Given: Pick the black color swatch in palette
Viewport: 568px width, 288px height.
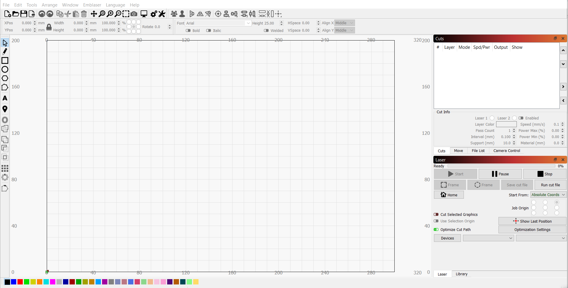Looking at the screenshot, I should (x=7, y=282).
